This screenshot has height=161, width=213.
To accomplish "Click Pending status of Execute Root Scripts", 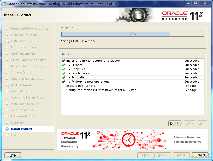I will click(x=190, y=86).
